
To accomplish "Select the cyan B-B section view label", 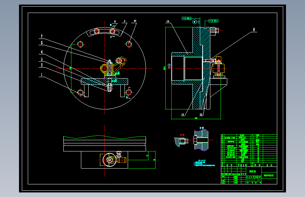I will 202,128.
